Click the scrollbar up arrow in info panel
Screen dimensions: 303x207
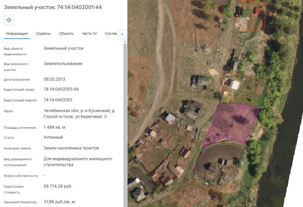click(x=125, y=41)
